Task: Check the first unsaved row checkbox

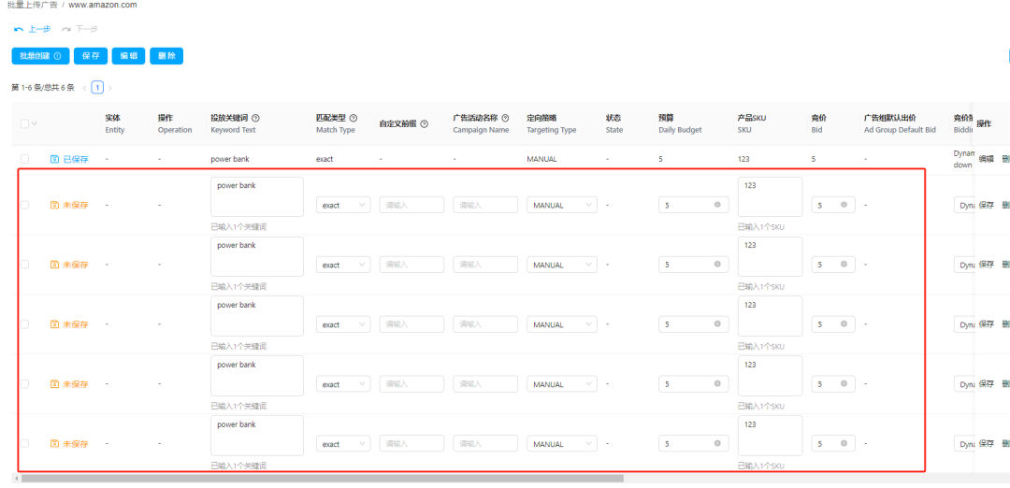Action: point(24,206)
